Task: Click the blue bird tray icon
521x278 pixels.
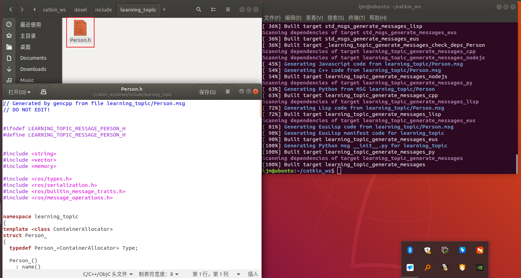Action: tap(462, 250)
